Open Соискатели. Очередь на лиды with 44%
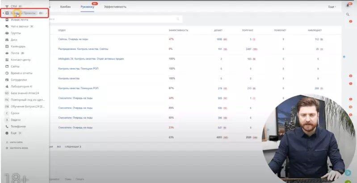Image resolution: width=357 pixels, height=183 pixels. 76,98
